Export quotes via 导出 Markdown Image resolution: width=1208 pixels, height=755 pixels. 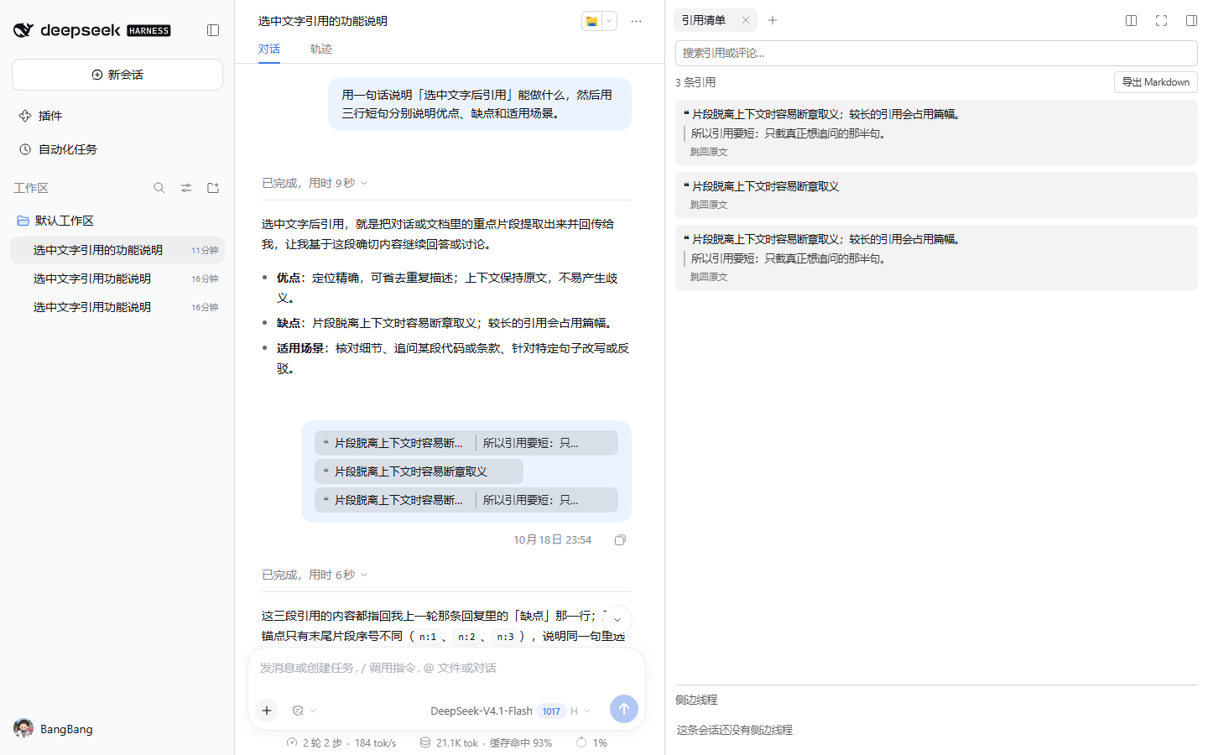click(1156, 82)
